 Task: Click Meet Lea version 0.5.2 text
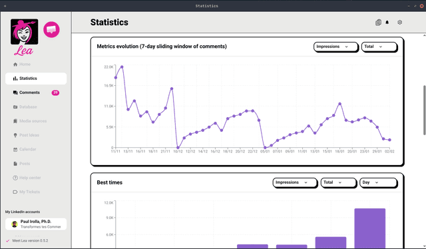(x=30, y=240)
